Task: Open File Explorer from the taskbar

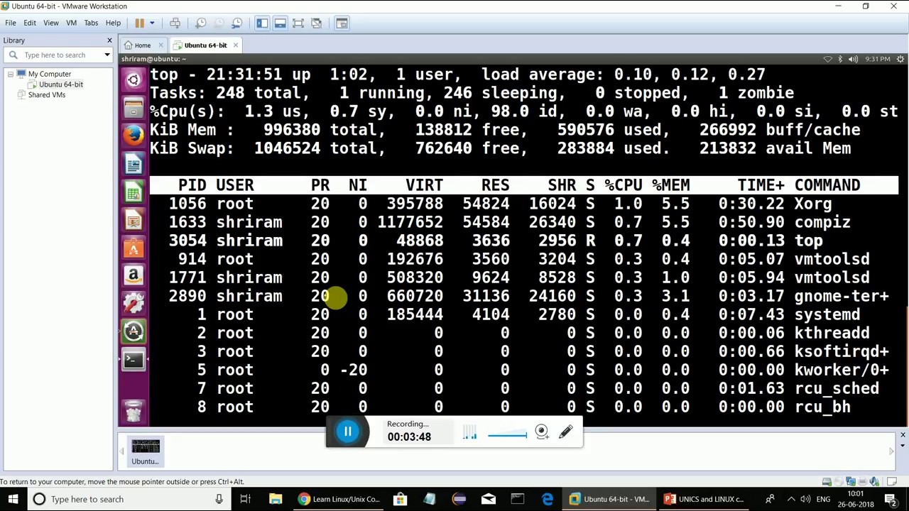Action: pyautogui.click(x=276, y=499)
